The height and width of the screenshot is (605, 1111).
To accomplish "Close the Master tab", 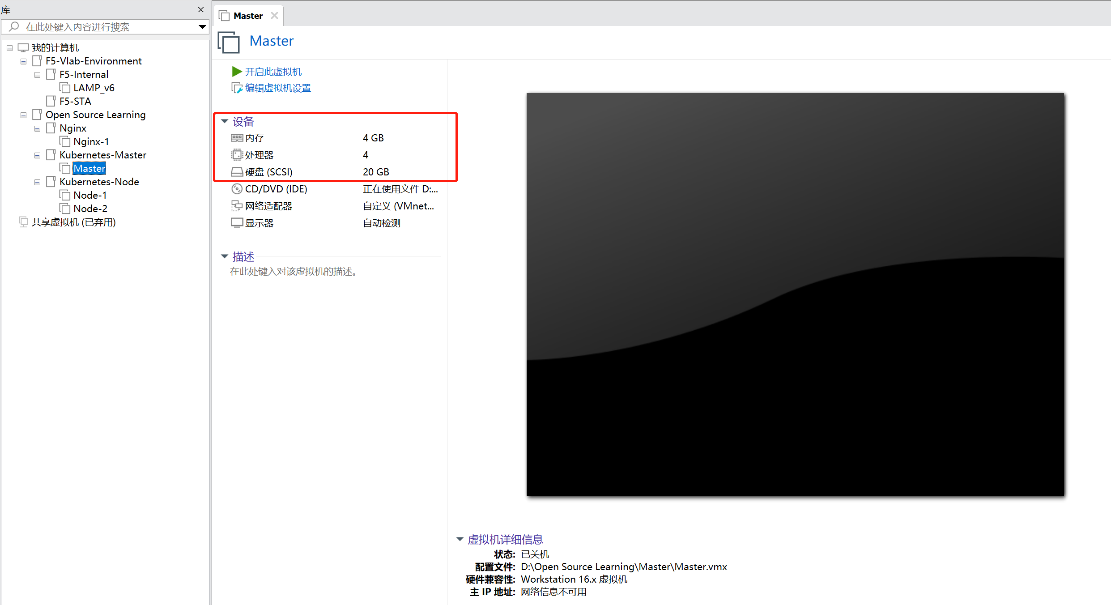I will 274,16.
